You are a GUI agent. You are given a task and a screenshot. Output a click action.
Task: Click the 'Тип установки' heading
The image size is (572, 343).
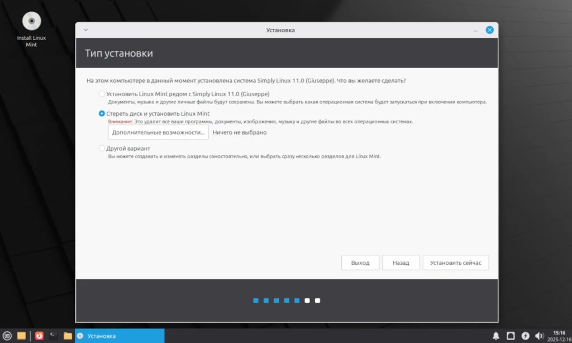click(x=119, y=53)
